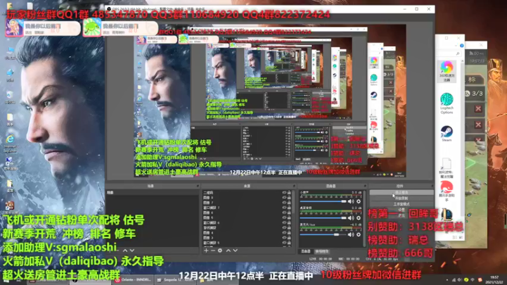Screen dimensions: 507x285
Task: Pop out the 来源 dock with its float icon
Action: (x=294, y=186)
